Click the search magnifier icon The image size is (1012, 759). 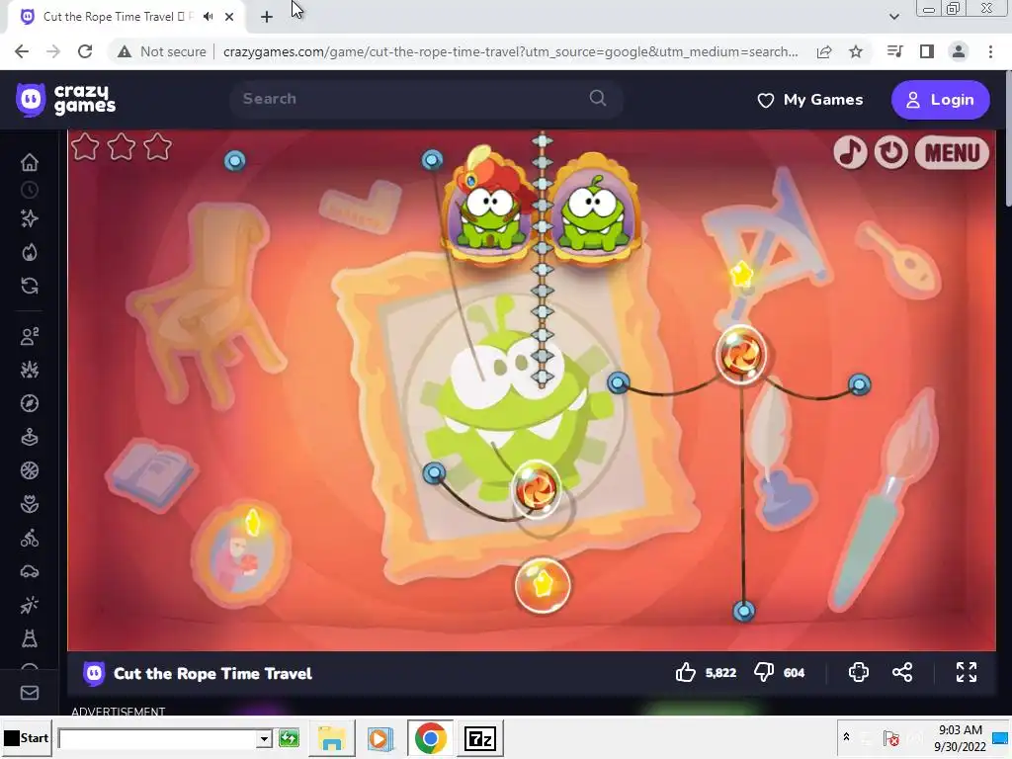(598, 98)
